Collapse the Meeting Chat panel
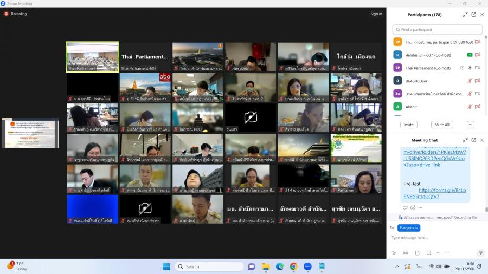488x274 pixels. pos(465,140)
